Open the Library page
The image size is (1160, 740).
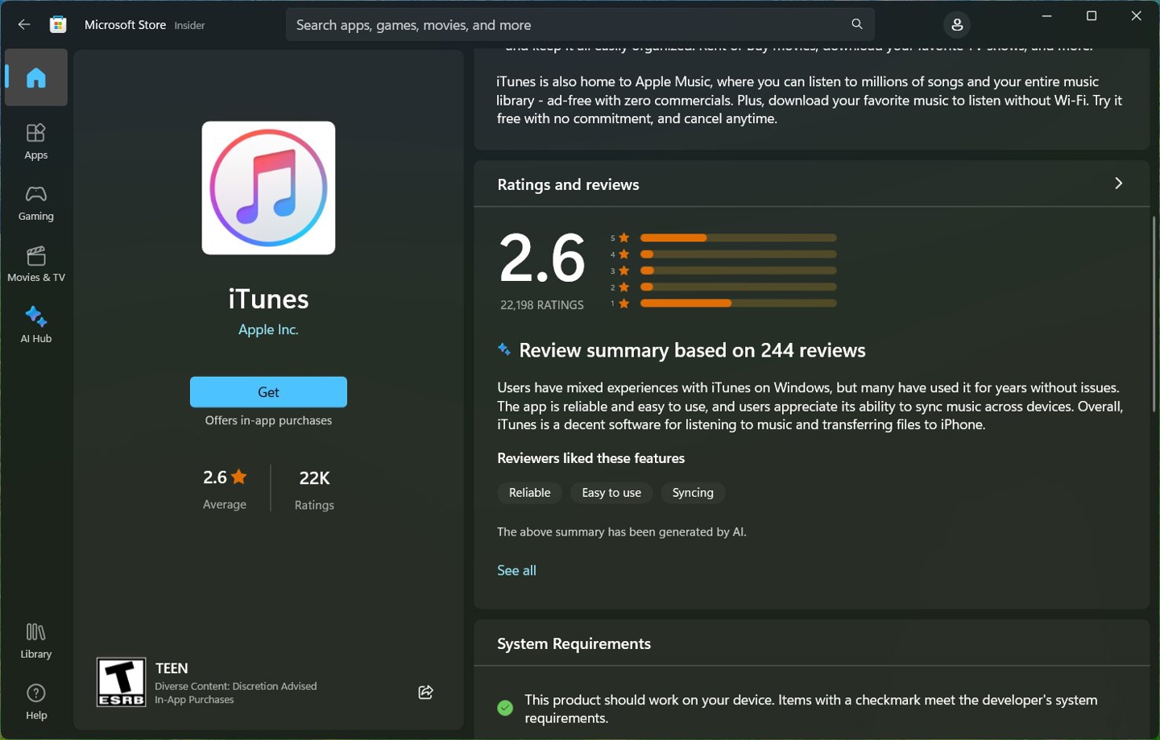click(36, 641)
